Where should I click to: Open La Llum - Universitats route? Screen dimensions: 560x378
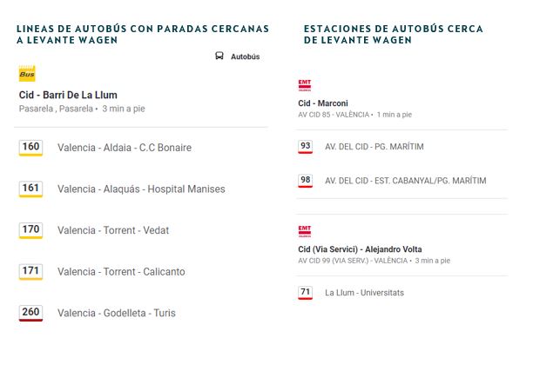tap(364, 293)
